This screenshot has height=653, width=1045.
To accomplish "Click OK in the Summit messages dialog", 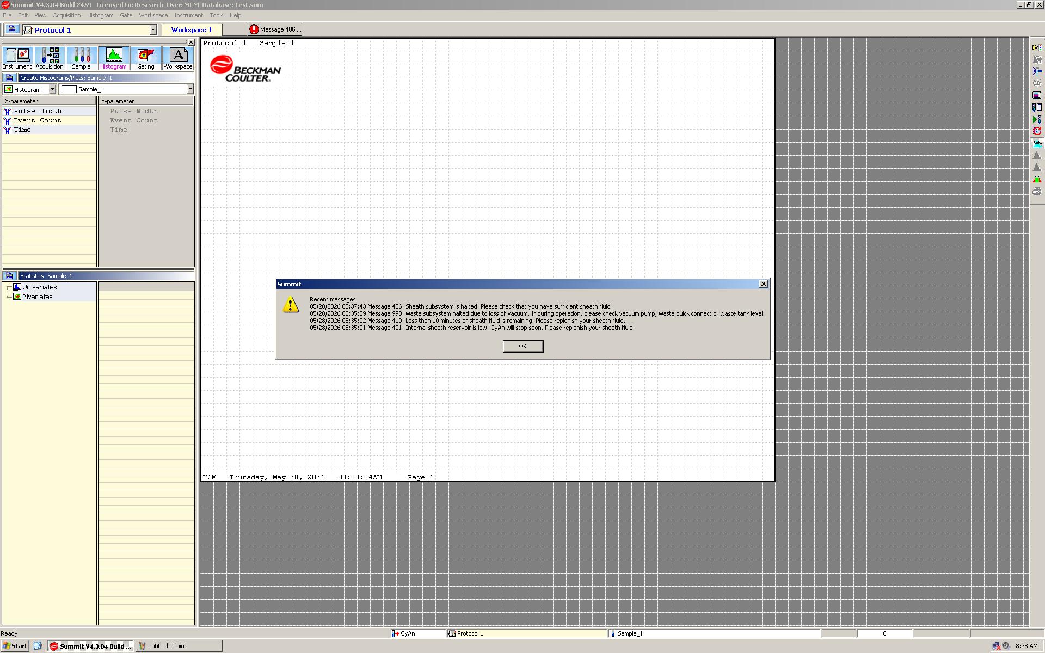I will pos(523,346).
